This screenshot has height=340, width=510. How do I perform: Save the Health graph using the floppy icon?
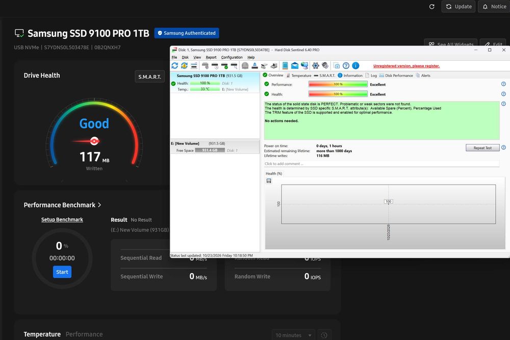click(269, 181)
